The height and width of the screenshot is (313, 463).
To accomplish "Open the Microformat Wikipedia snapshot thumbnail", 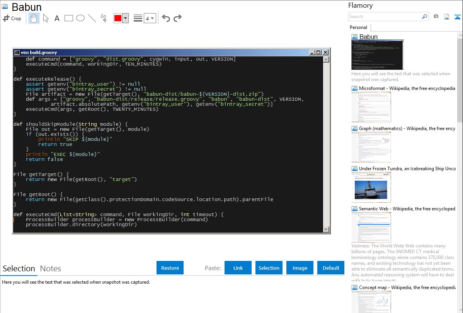I will pyautogui.click(x=371, y=107).
